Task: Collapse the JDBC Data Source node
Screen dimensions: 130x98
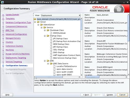Action: [48, 64]
